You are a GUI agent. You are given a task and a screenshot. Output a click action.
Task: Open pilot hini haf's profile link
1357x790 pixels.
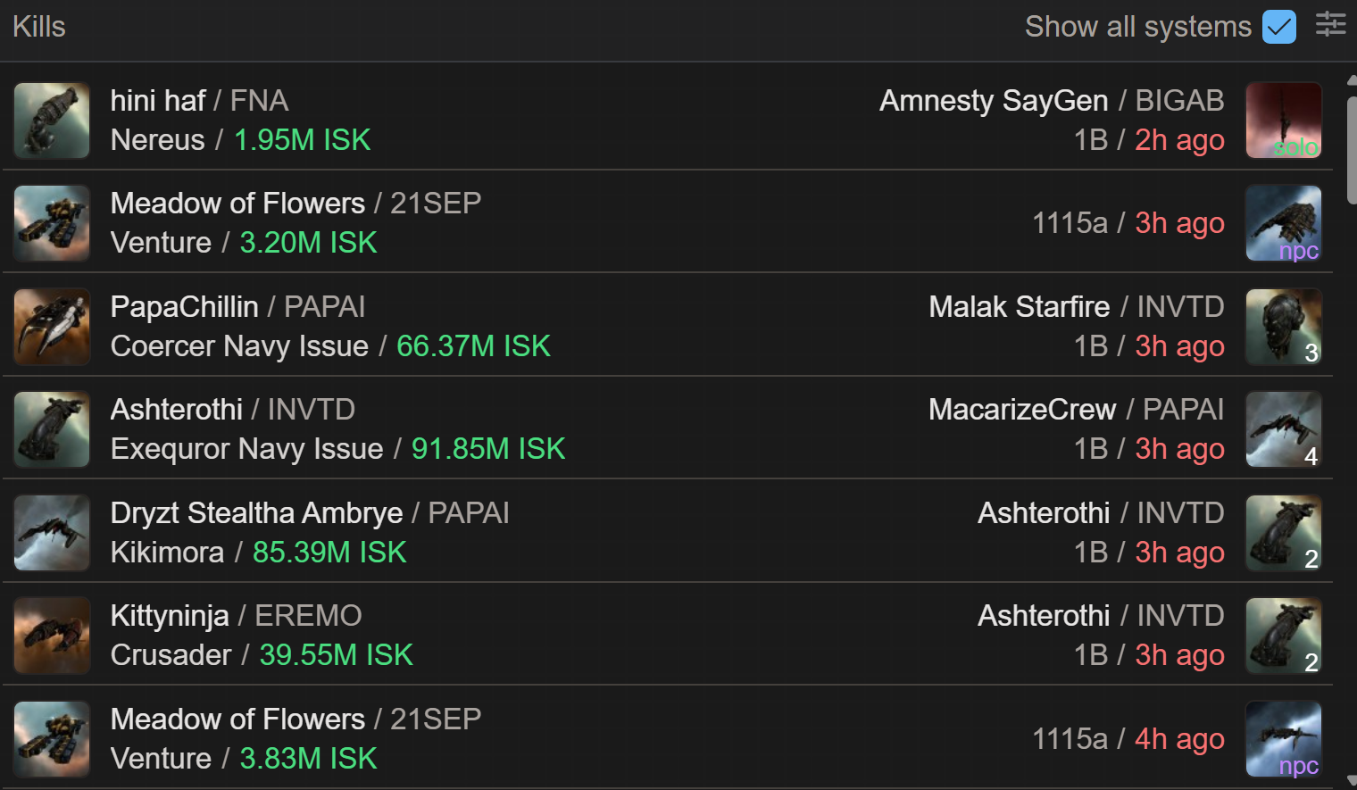coord(158,101)
